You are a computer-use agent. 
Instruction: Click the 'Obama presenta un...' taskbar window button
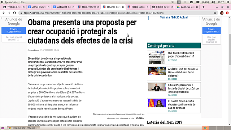23,128
